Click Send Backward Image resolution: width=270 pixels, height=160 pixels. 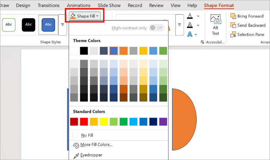tap(248, 25)
